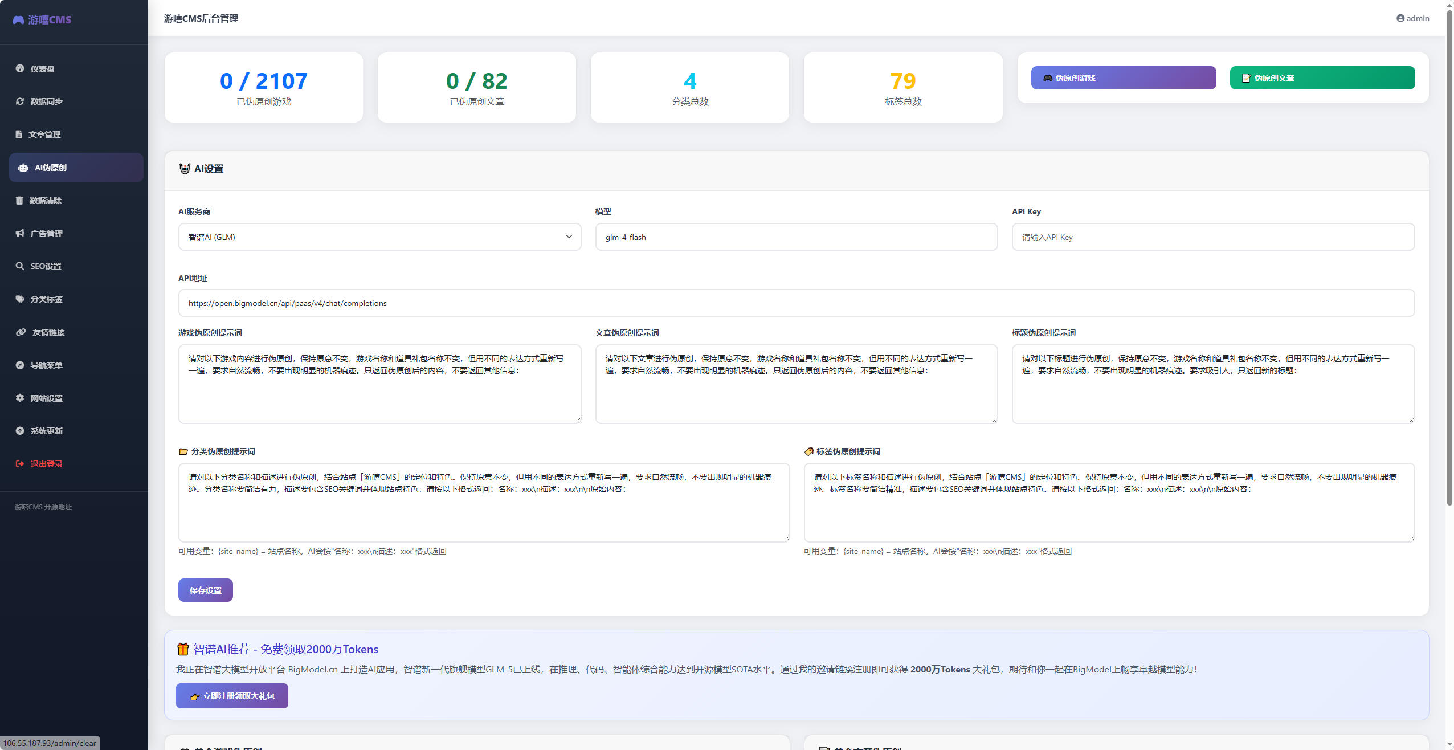Click the folder icon by 分类伪原创提示词
The height and width of the screenshot is (750, 1454).
[183, 451]
